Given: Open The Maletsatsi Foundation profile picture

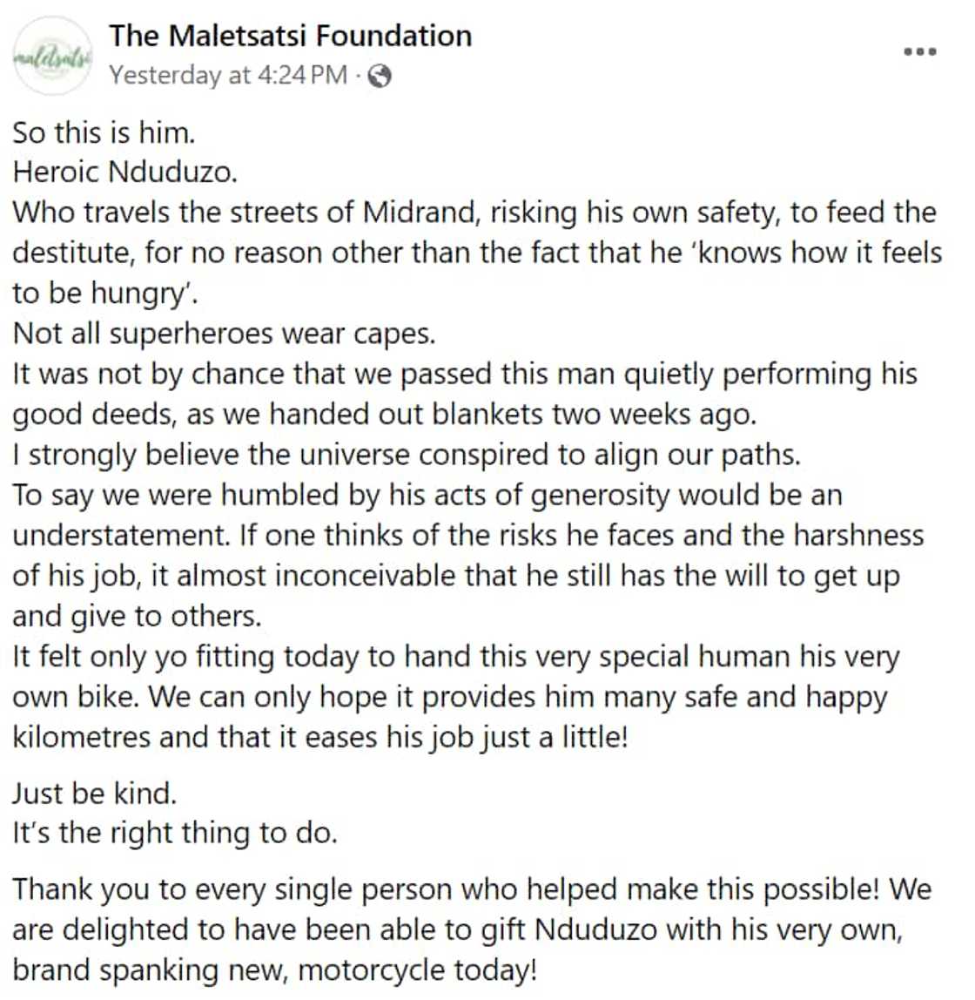Looking at the screenshot, I should 53,56.
